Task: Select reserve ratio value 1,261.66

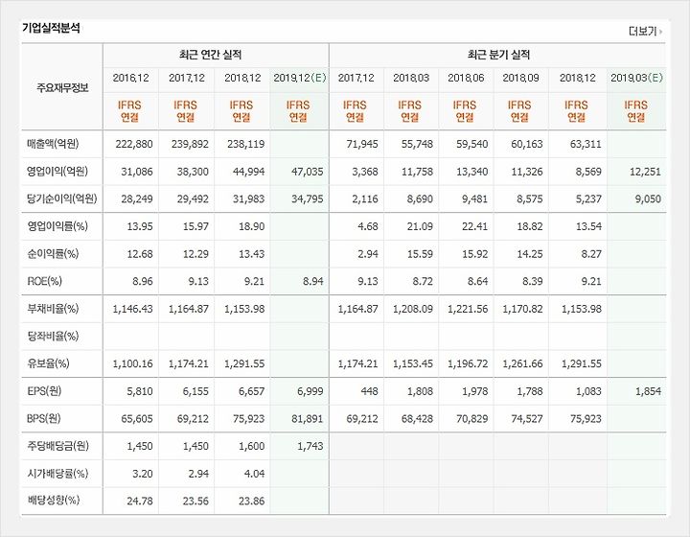Action: tap(523, 364)
